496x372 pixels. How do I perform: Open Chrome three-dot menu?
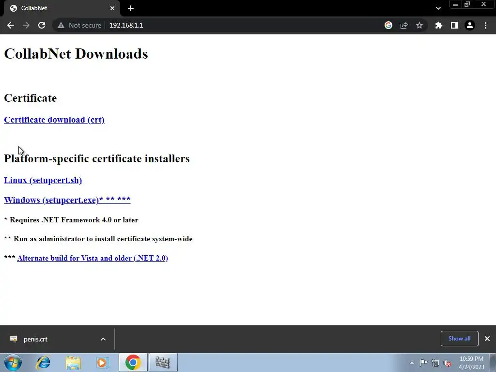[485, 25]
